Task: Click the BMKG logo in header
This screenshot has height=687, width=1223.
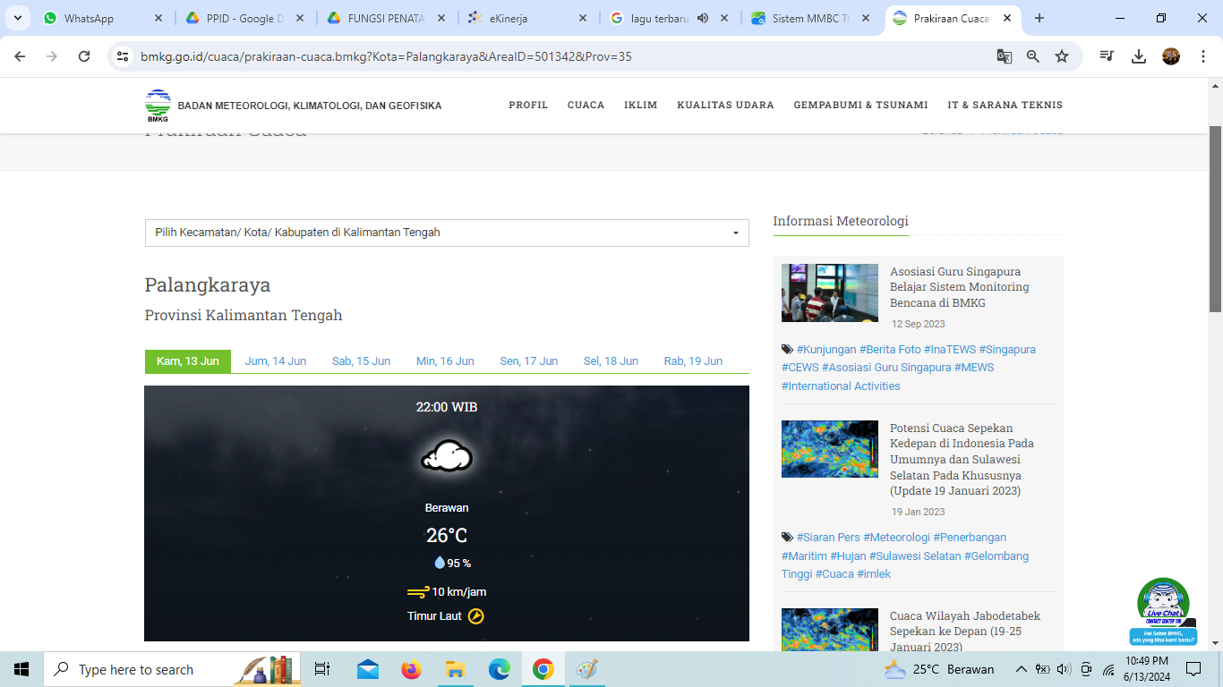Action: [x=158, y=106]
